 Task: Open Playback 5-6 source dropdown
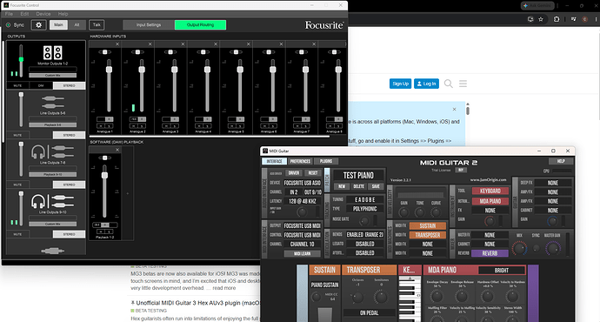coord(53,124)
